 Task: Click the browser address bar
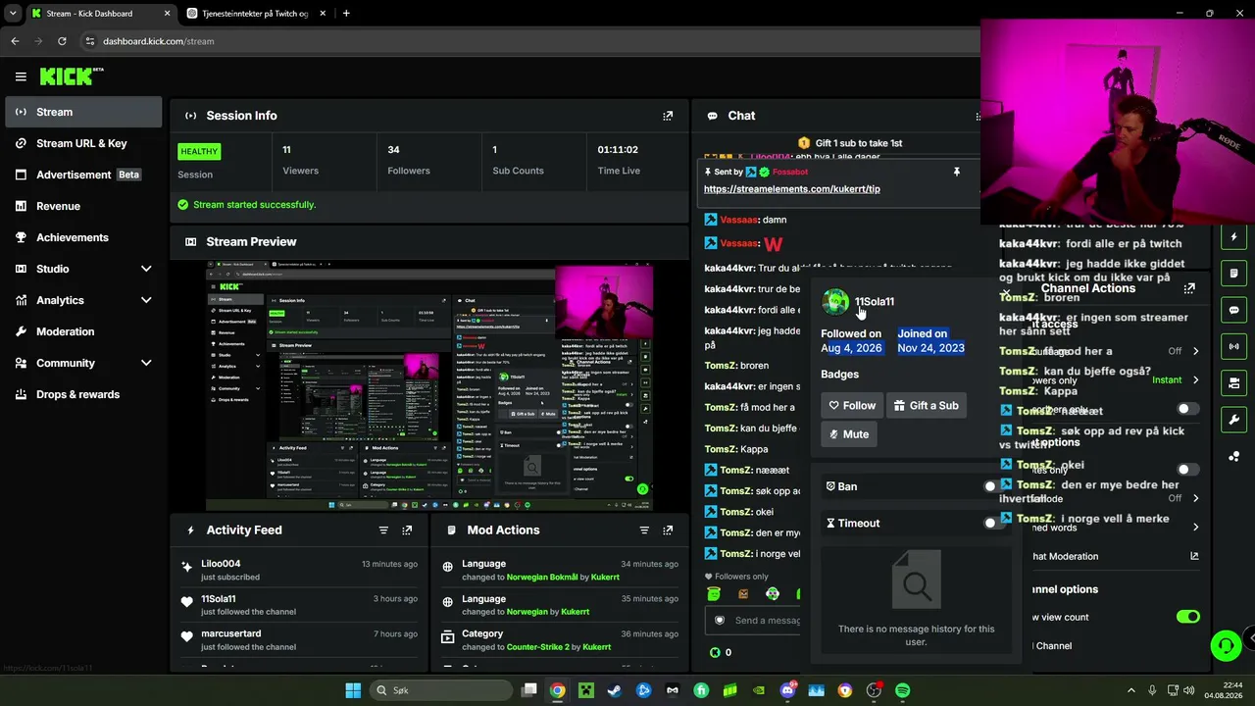tap(529, 41)
